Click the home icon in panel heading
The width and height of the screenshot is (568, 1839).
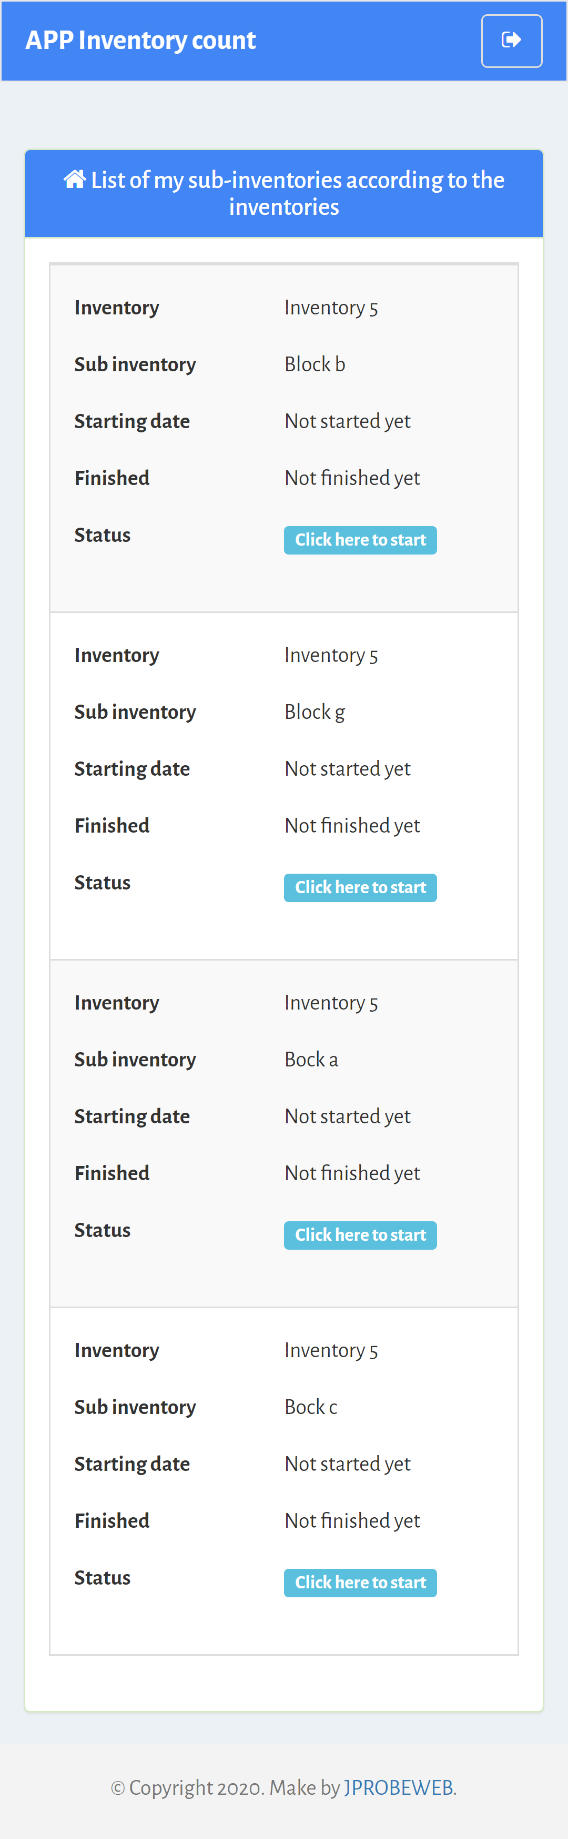click(x=75, y=179)
